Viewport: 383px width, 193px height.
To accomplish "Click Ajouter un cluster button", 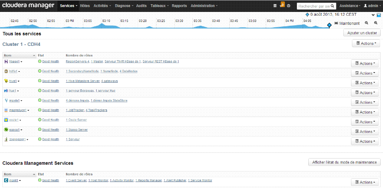I will 362,33.
